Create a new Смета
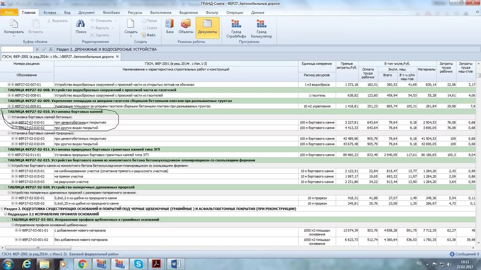The height and width of the screenshot is (270, 481). pos(149,28)
